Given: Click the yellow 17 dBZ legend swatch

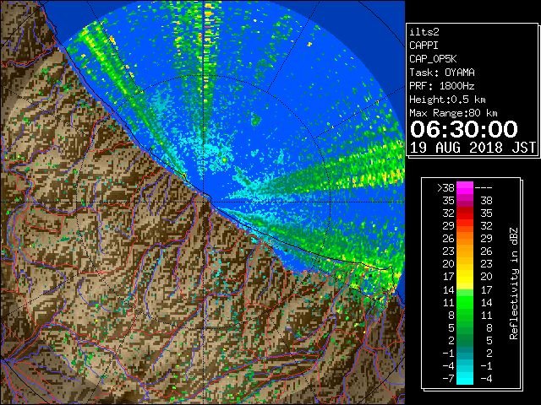Looking at the screenshot, I should tap(465, 277).
